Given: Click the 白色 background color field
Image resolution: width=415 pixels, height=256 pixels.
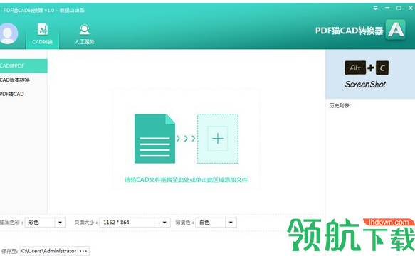Looking at the screenshot, I should pyautogui.click(x=211, y=223).
